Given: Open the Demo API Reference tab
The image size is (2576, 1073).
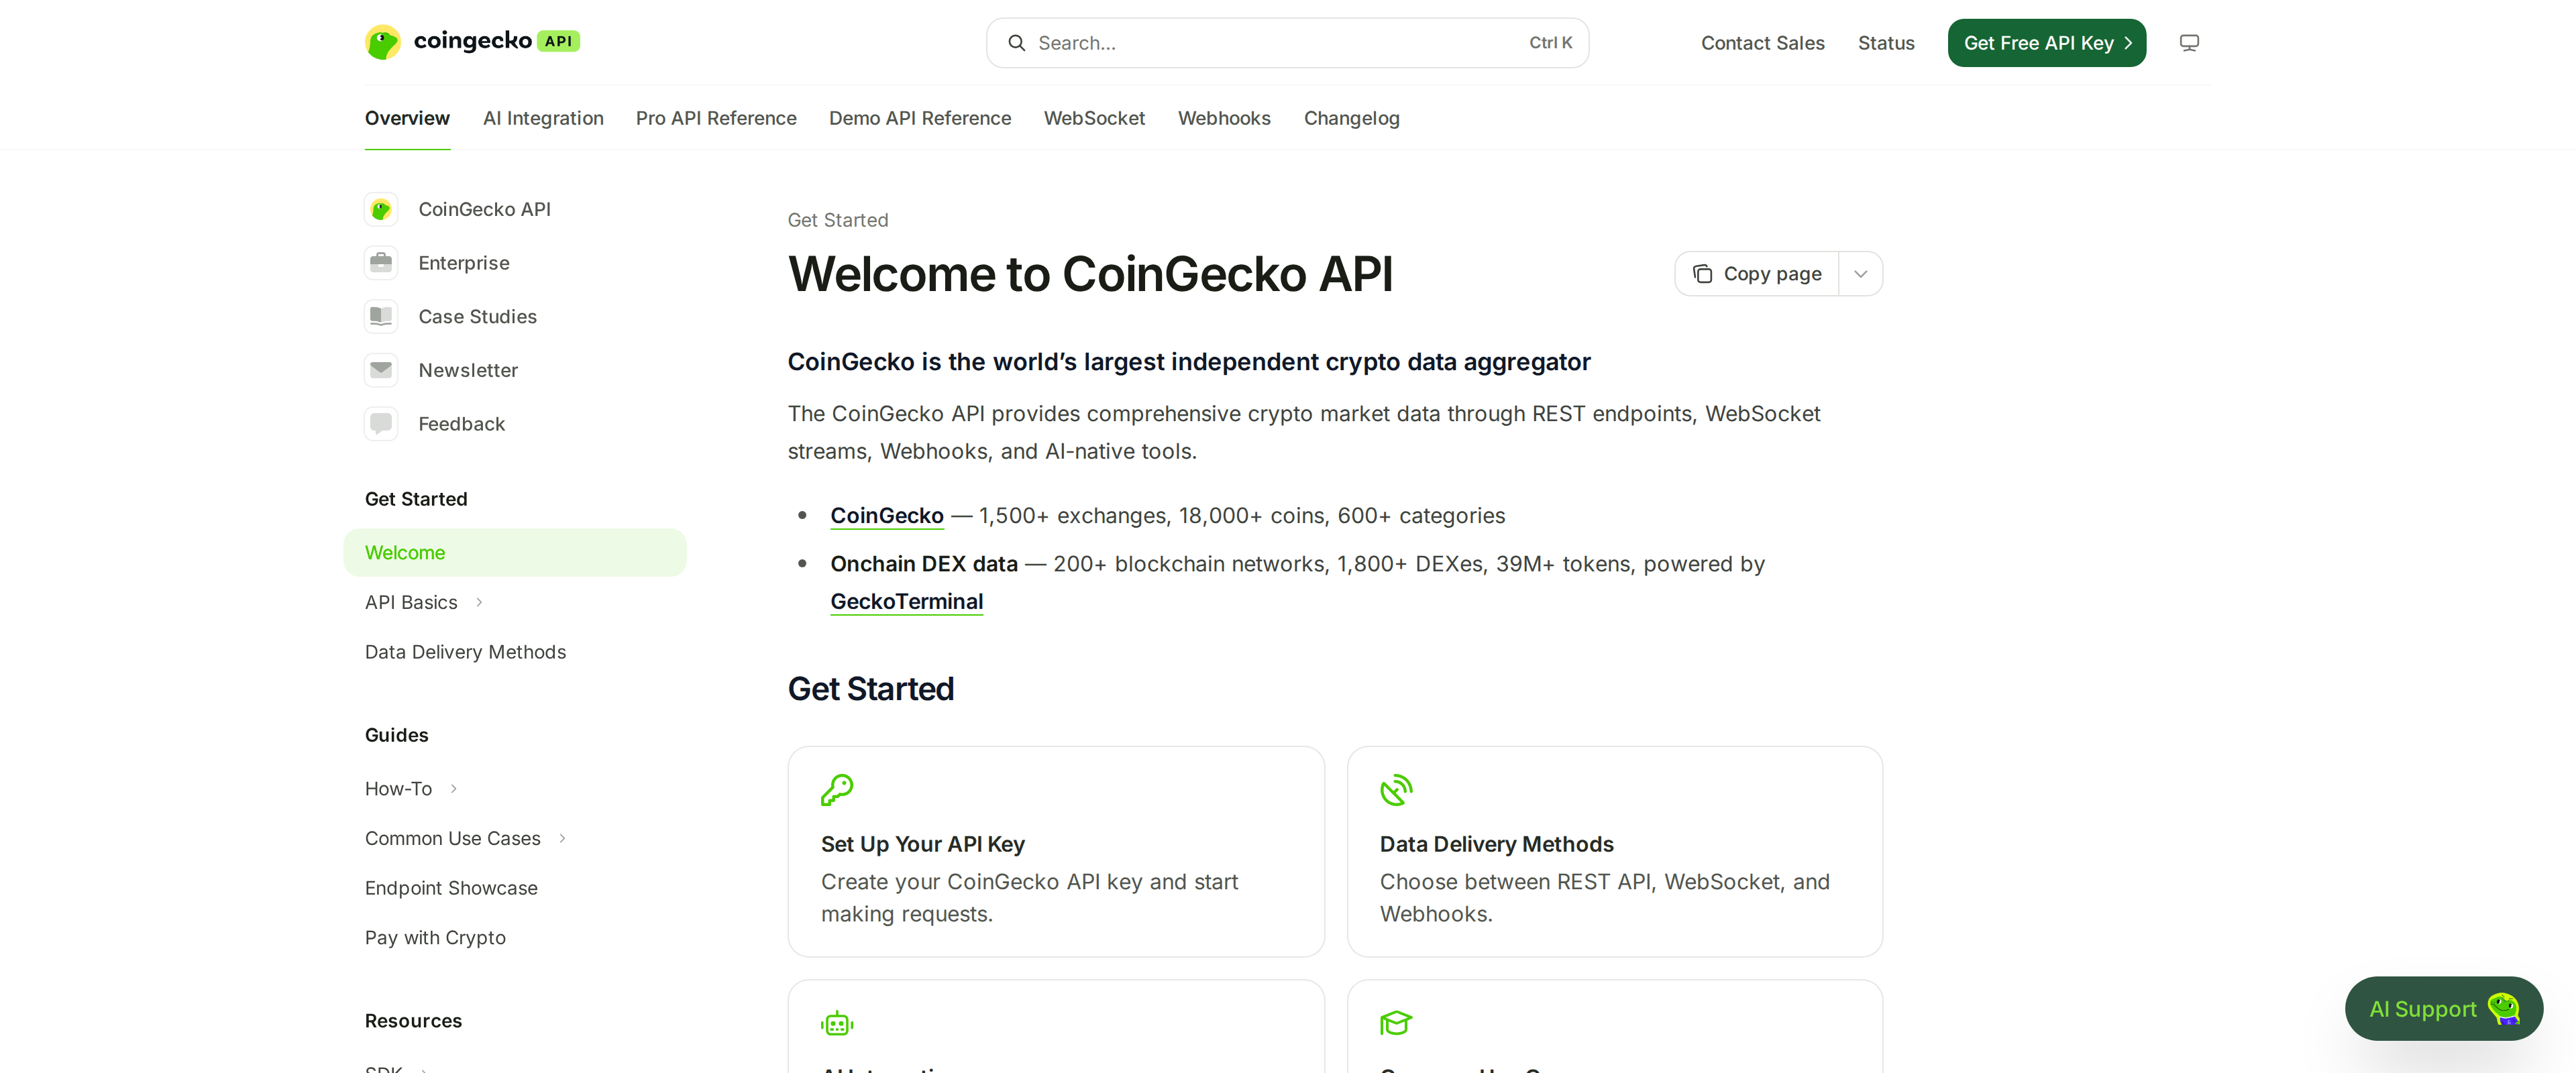Looking at the screenshot, I should [920, 118].
